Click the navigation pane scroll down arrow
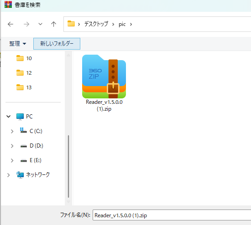The width and height of the screenshot is (251, 225). (68, 202)
